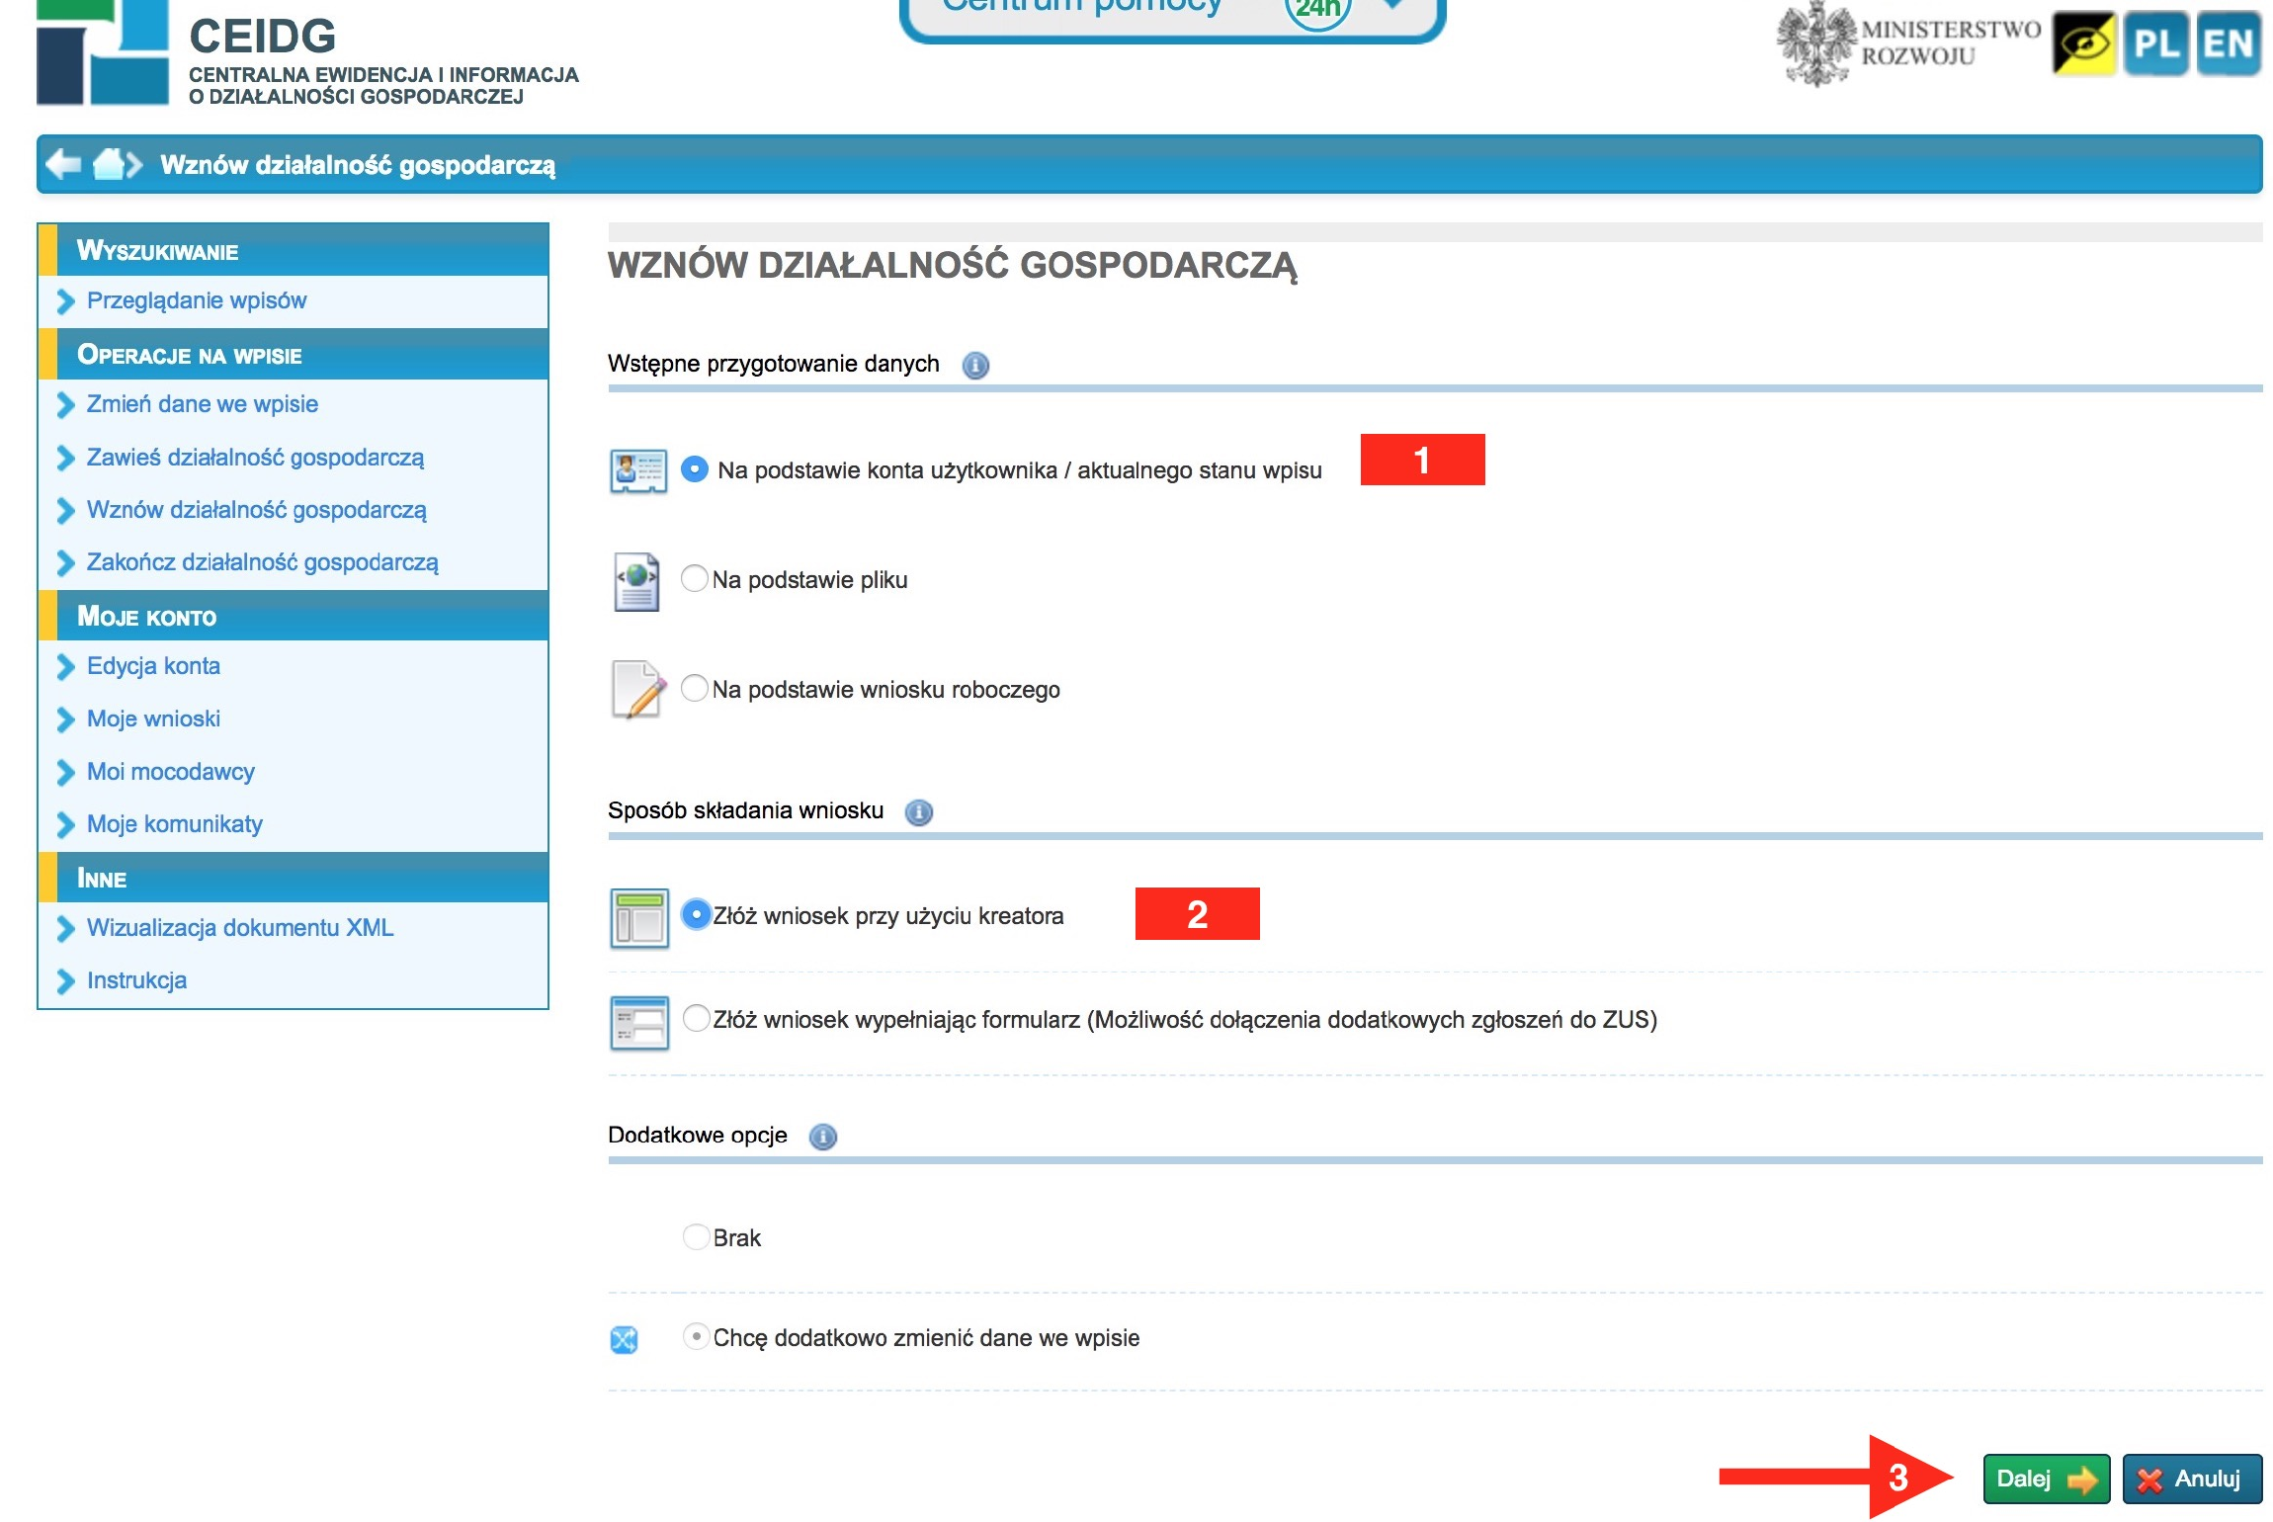This screenshot has height=1522, width=2273.
Task: Click the blue change-data icon near Chcę dodatkowo
Action: pyautogui.click(x=624, y=1340)
